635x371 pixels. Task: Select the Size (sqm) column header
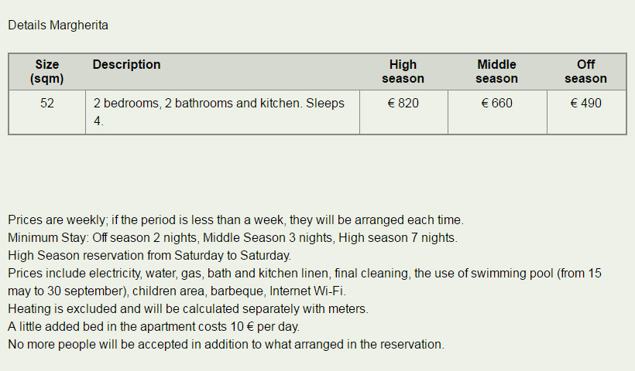(47, 72)
